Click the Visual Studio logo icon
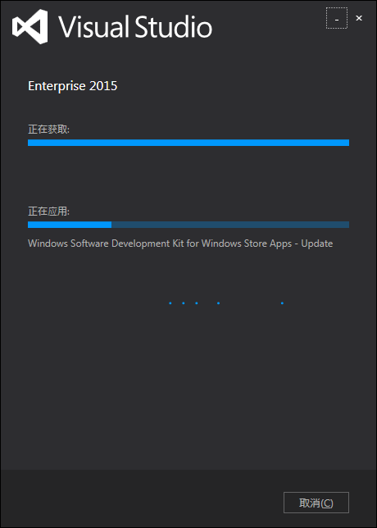 pos(30,27)
